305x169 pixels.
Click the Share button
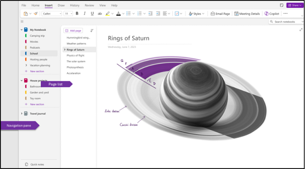tap(295, 5)
